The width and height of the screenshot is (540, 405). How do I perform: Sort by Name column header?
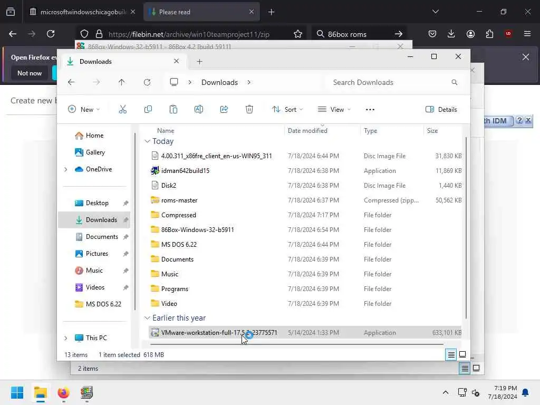click(x=166, y=131)
